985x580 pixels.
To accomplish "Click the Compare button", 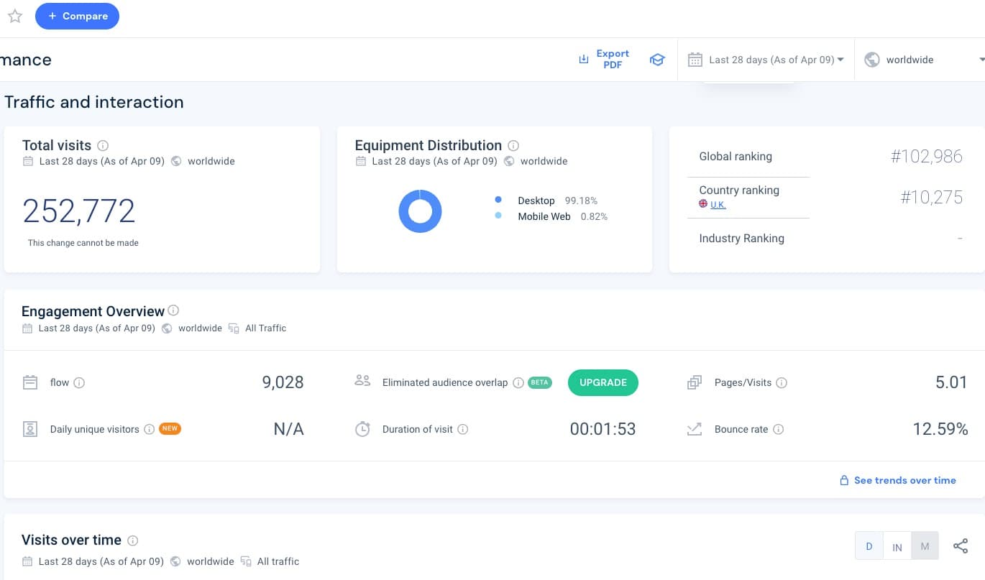I will click(77, 16).
